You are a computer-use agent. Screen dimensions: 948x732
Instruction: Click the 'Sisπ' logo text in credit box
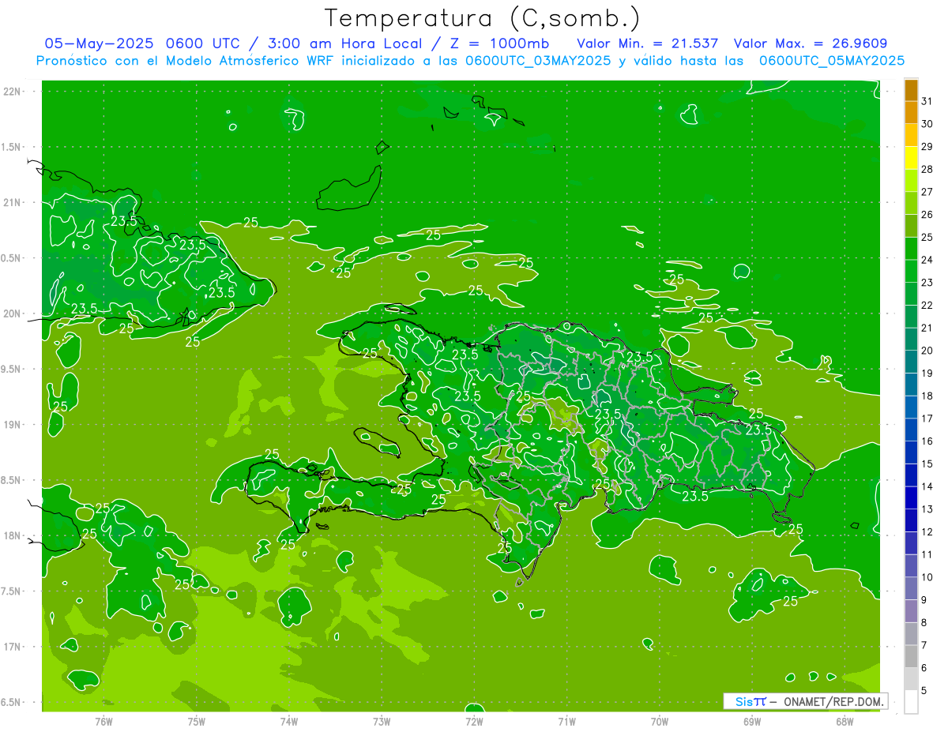[x=750, y=701]
